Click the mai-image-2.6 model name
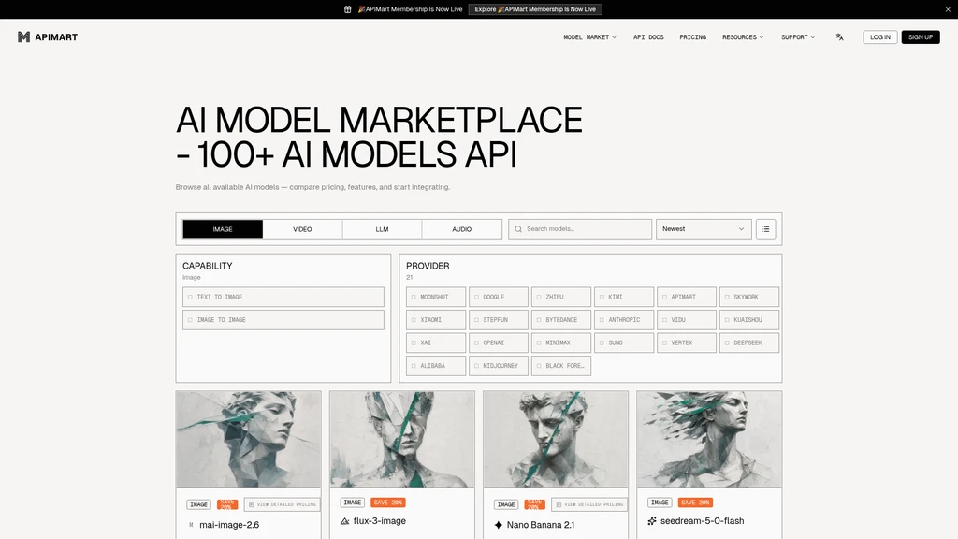Image resolution: width=958 pixels, height=539 pixels. [x=229, y=525]
